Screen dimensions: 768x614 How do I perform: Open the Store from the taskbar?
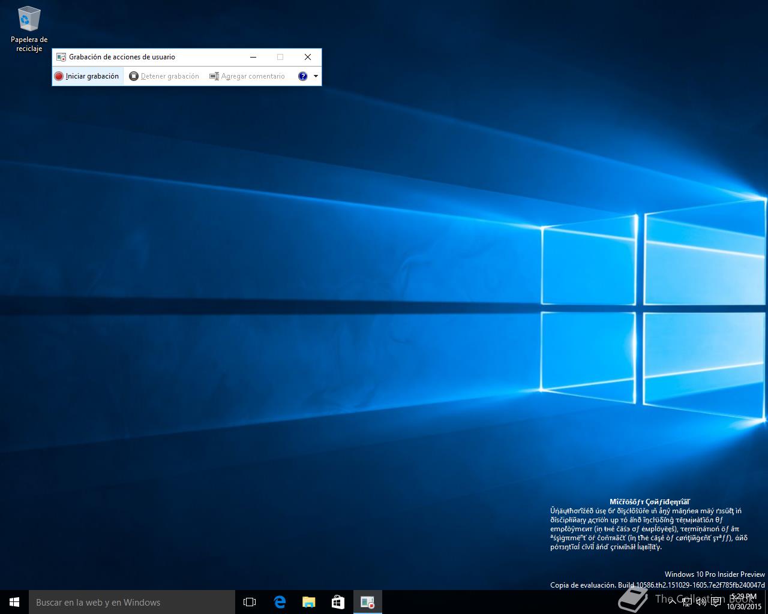tap(338, 602)
